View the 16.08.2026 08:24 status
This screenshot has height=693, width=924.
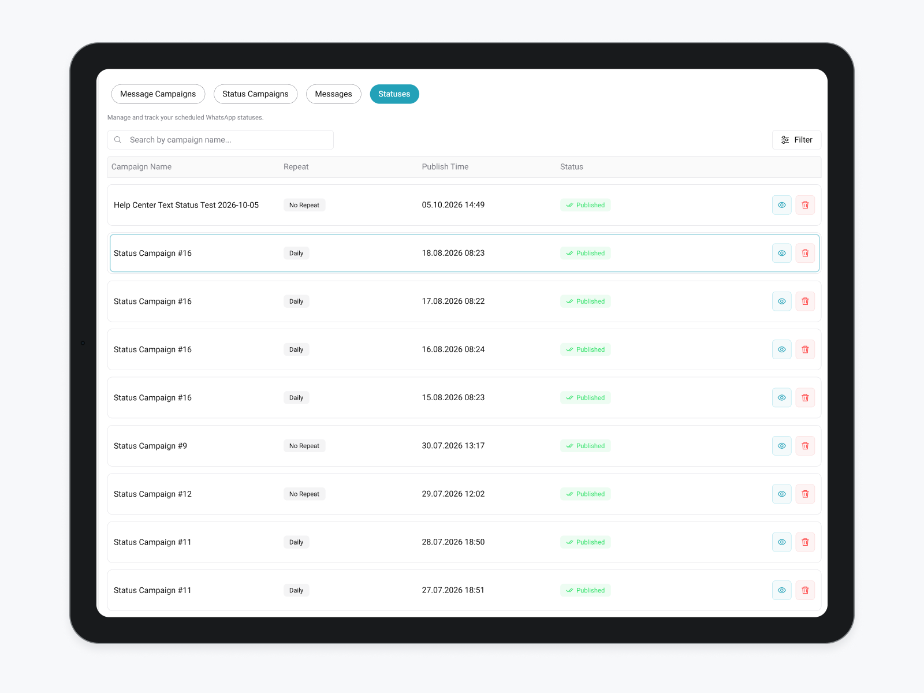click(x=781, y=349)
